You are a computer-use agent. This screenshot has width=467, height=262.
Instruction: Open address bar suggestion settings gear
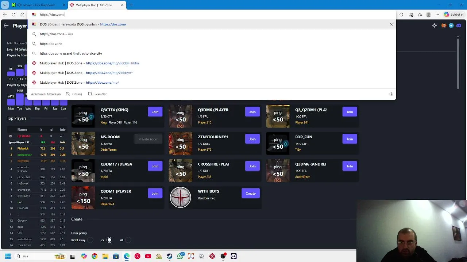point(391,94)
